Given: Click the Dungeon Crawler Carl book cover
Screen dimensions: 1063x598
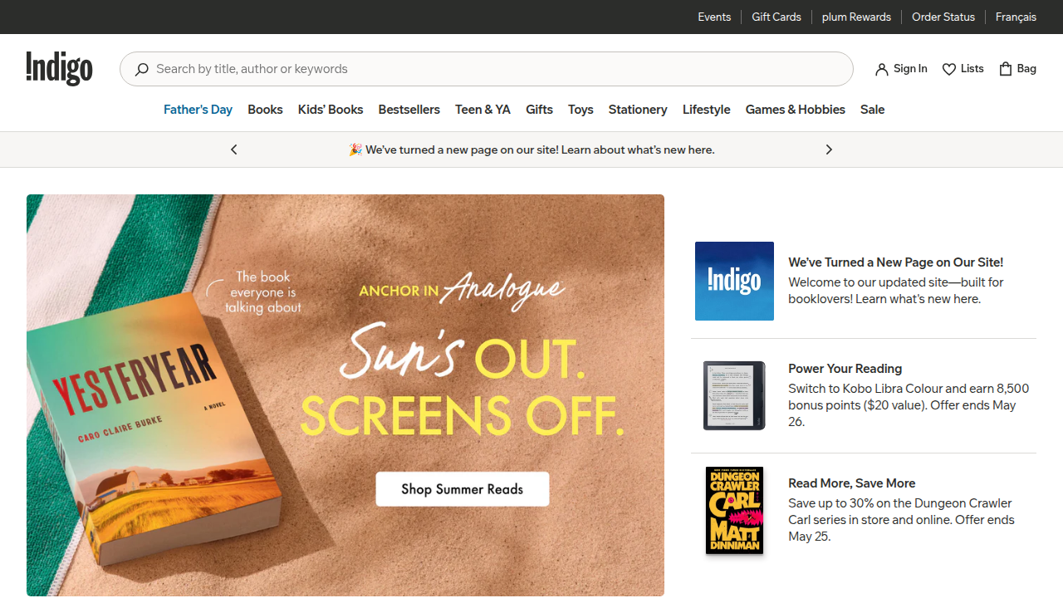Looking at the screenshot, I should pos(734,510).
